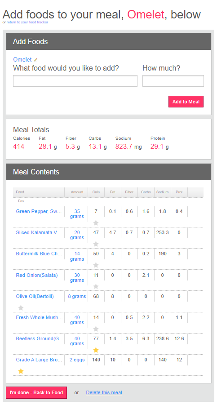Change the 2 eggs amount
Image resolution: width=217 pixels, height=405 pixels.
pyautogui.click(x=77, y=360)
